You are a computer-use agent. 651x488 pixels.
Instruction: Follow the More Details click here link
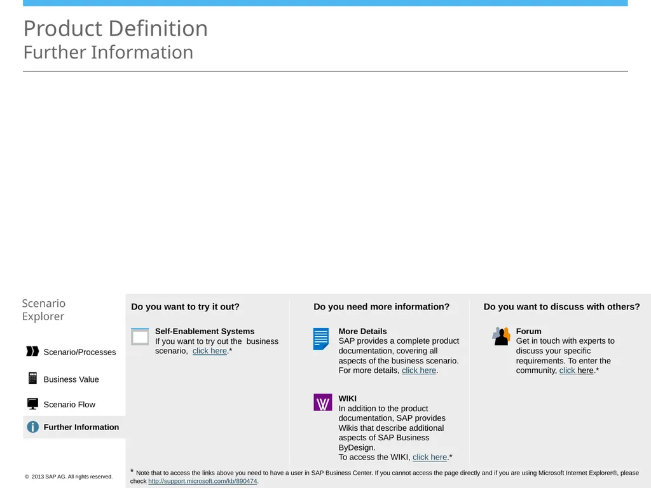click(419, 370)
